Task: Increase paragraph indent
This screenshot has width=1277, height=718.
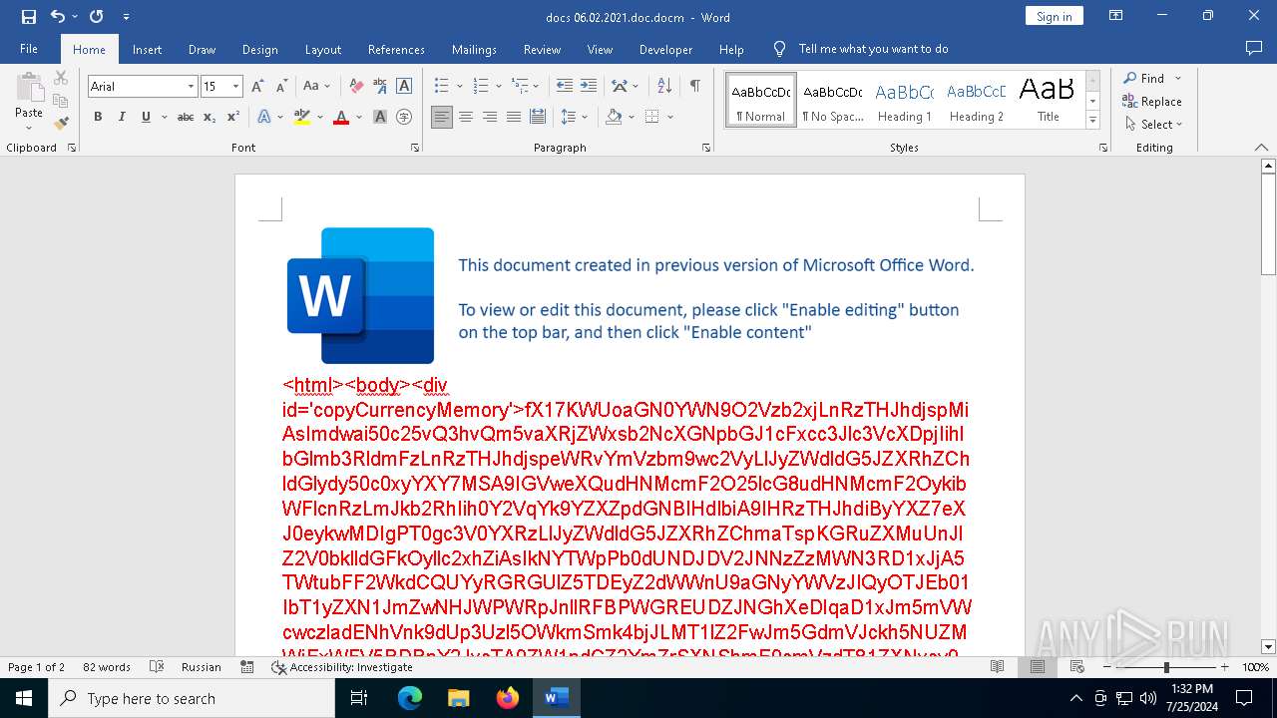Action: pos(589,87)
